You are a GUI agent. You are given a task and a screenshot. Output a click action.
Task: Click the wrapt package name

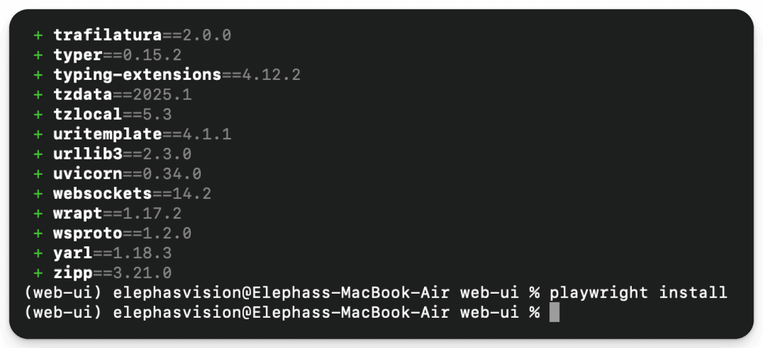[78, 214]
